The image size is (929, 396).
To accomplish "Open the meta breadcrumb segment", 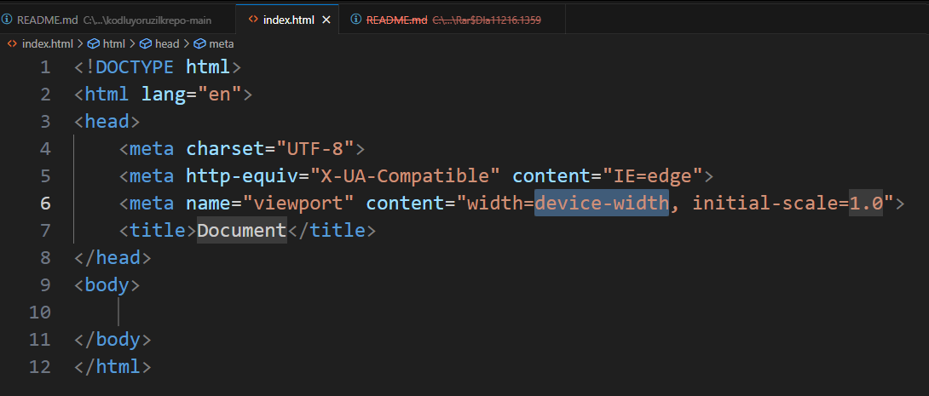I will coord(222,43).
